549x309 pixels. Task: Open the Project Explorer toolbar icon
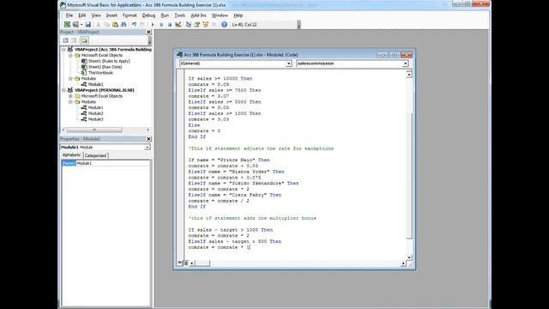coord(189,25)
